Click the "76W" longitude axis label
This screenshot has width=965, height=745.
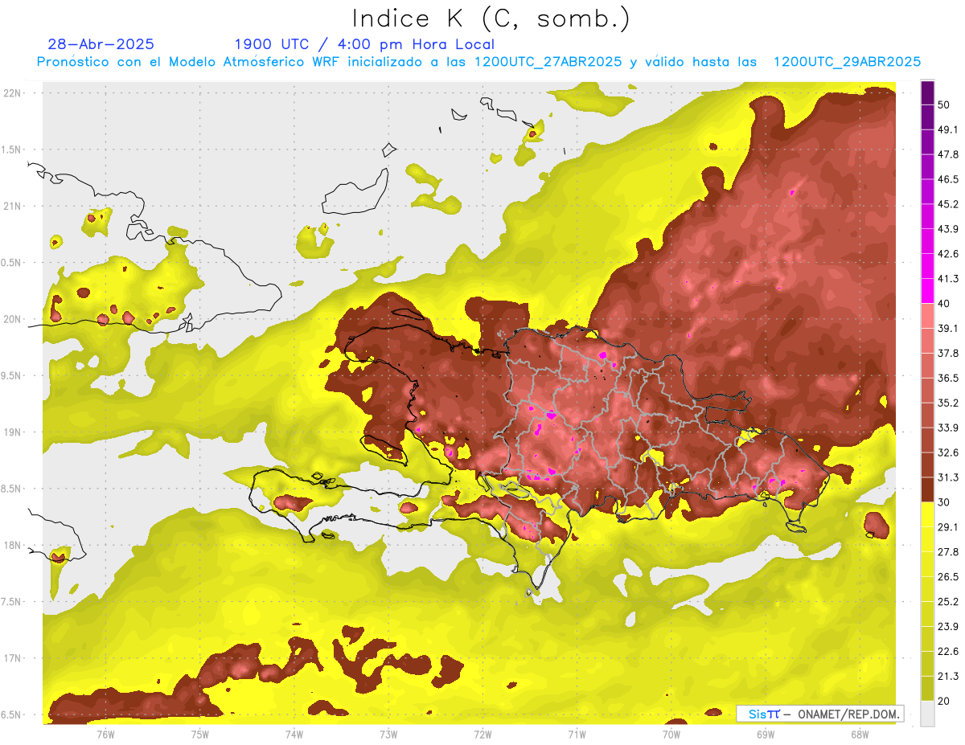pyautogui.click(x=105, y=735)
